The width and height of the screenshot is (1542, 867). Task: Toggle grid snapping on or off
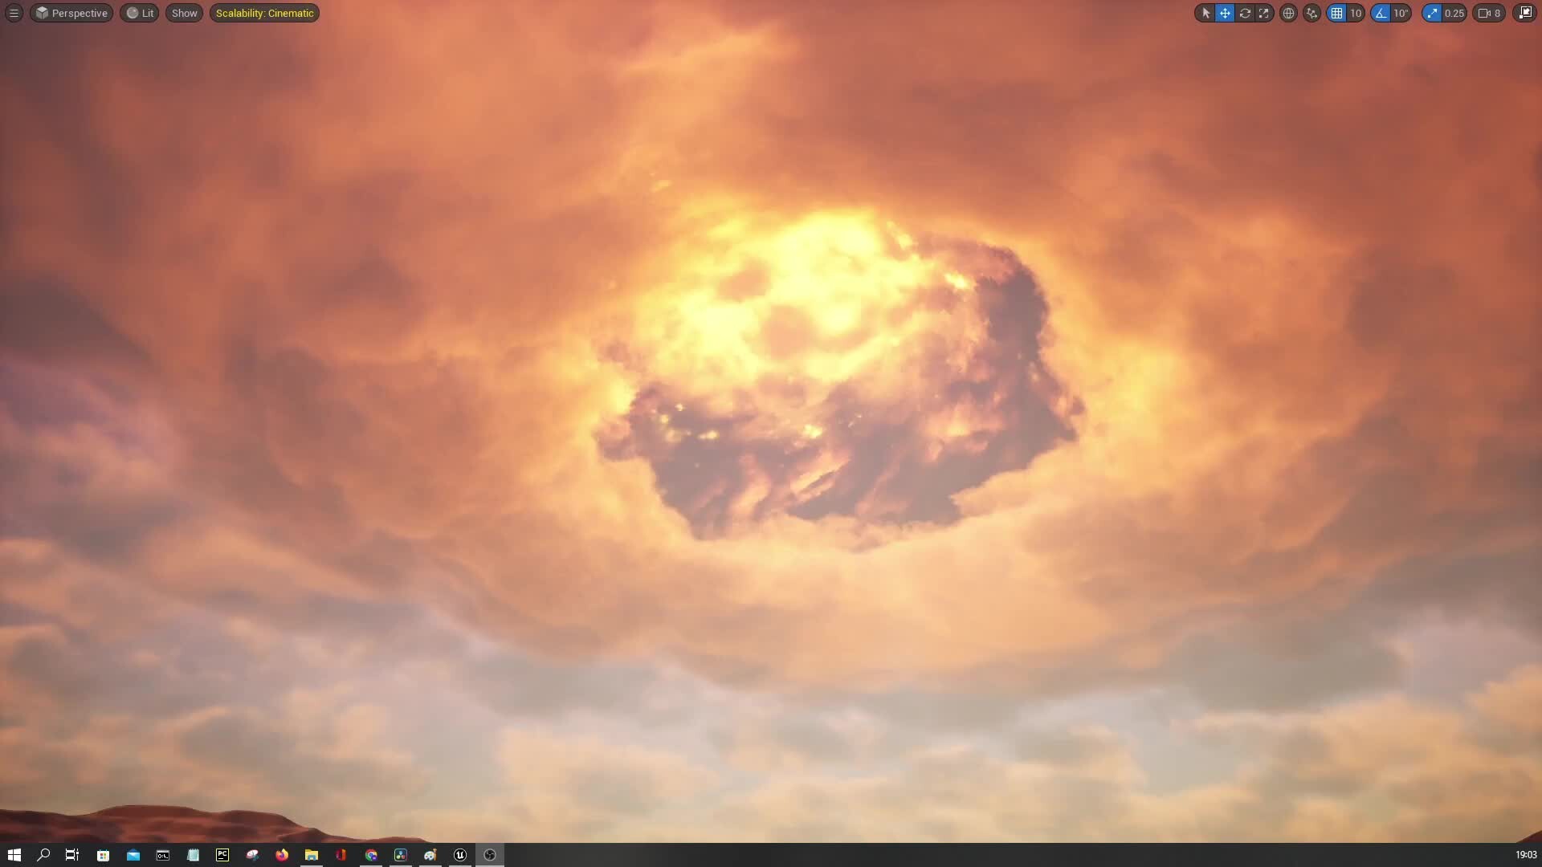(1336, 13)
